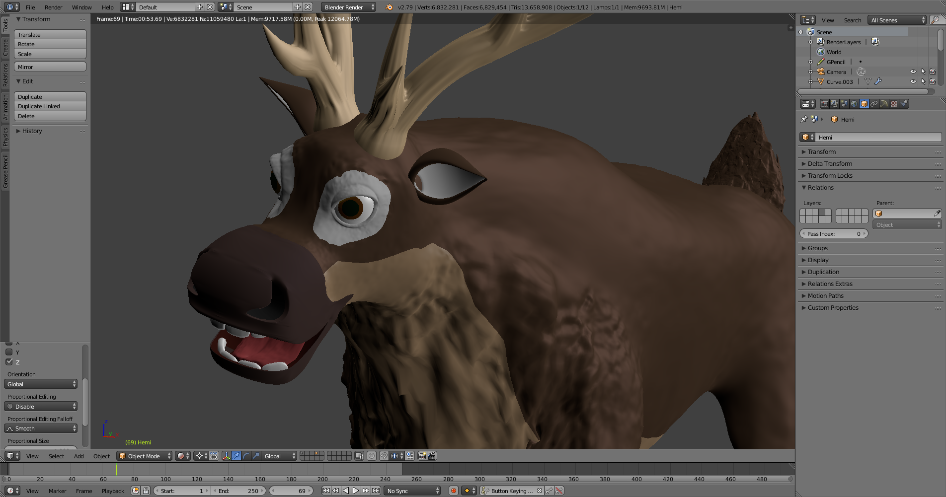Open the Blender Render engine dropdown
946x497 pixels.
click(x=349, y=7)
